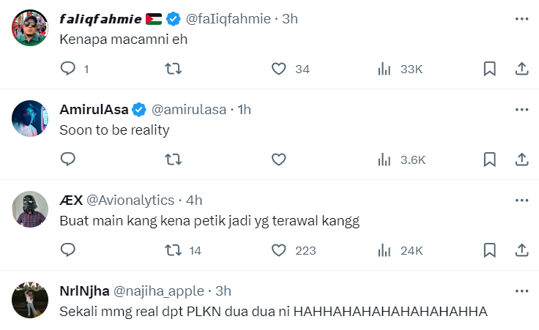
Task: Like ÆX's tweet with 223 likes
Action: (x=278, y=250)
